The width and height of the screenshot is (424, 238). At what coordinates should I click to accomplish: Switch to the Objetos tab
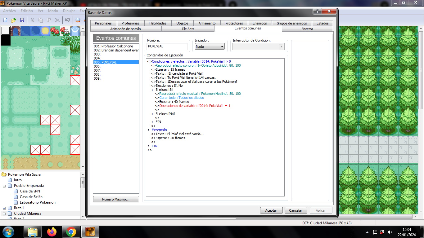182,23
